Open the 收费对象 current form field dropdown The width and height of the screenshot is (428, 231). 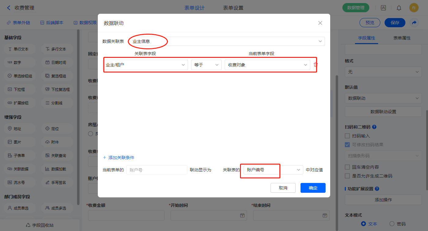[x=267, y=65]
